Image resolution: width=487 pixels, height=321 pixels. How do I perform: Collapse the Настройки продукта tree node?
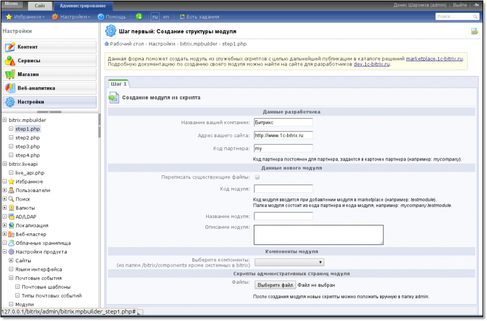[x=5, y=252]
